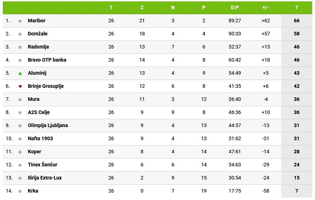Screen dimensions: 315x200
Task: Click the gray status dot next to Mura
Action: point(20,100)
